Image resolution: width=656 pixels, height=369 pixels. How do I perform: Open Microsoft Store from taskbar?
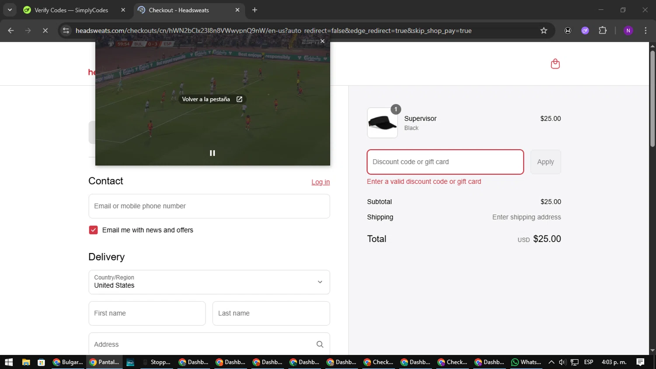coord(41,362)
